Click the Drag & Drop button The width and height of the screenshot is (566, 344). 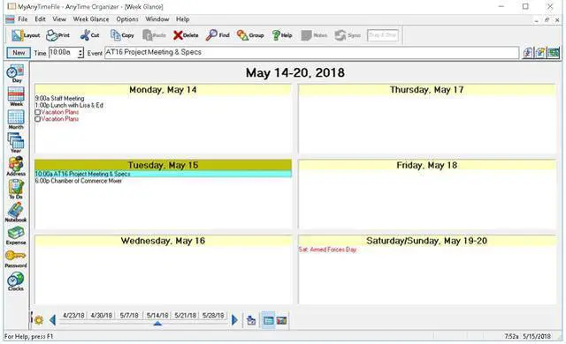(x=383, y=35)
